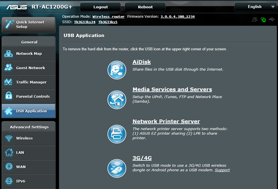Open Media Services and Servers link

172,90
